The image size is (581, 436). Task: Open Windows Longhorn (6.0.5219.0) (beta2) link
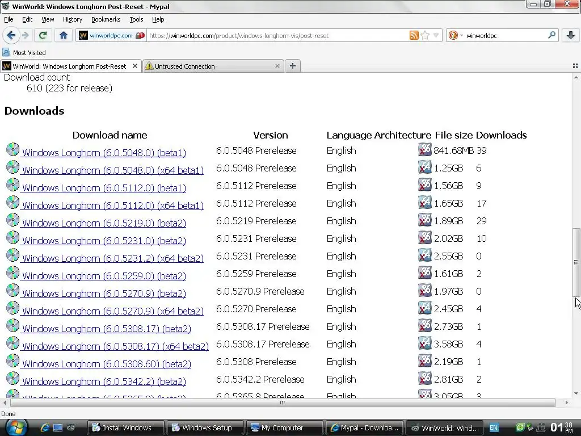tap(104, 223)
